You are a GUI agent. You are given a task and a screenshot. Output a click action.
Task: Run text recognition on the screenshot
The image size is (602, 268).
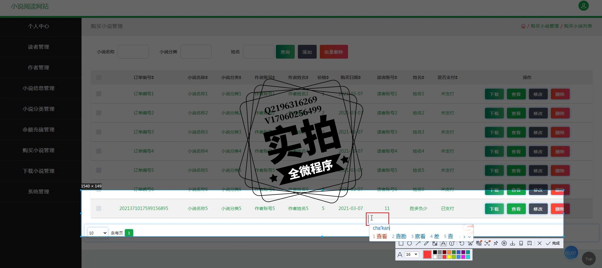(x=487, y=243)
